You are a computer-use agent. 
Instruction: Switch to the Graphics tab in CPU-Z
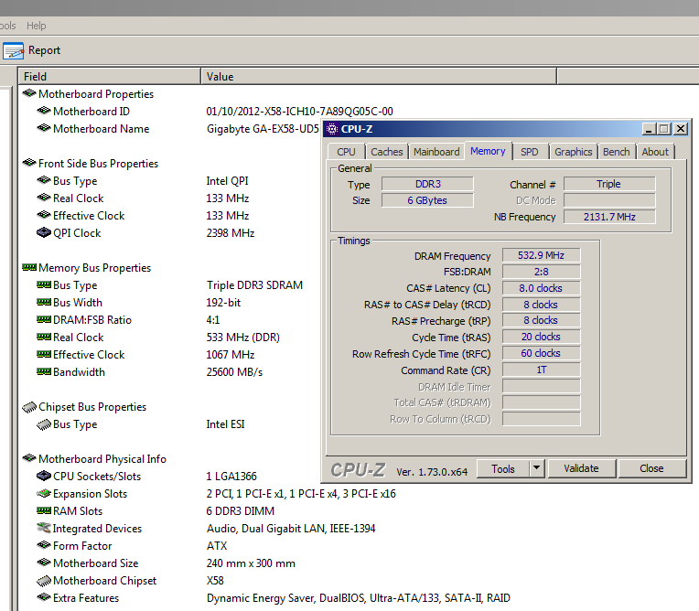click(x=574, y=152)
